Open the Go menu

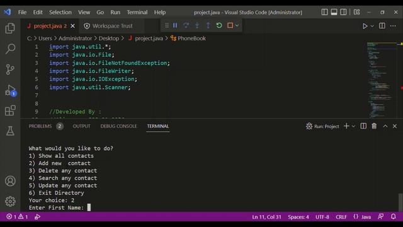click(x=100, y=13)
